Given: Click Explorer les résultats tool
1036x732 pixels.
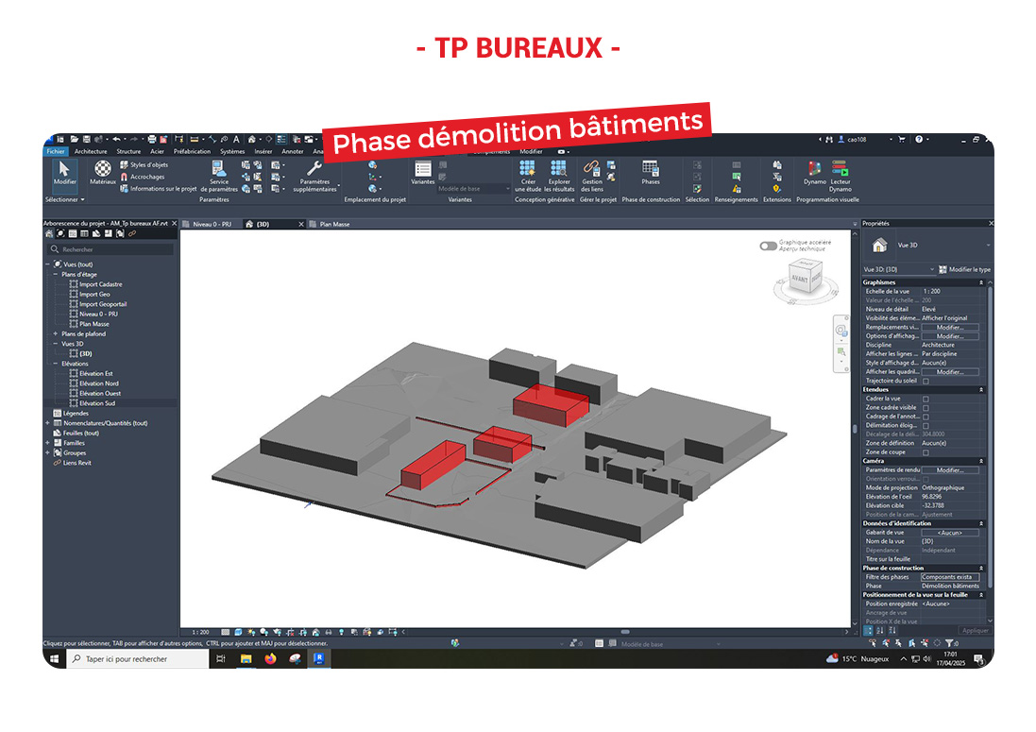Looking at the screenshot, I should click(559, 176).
